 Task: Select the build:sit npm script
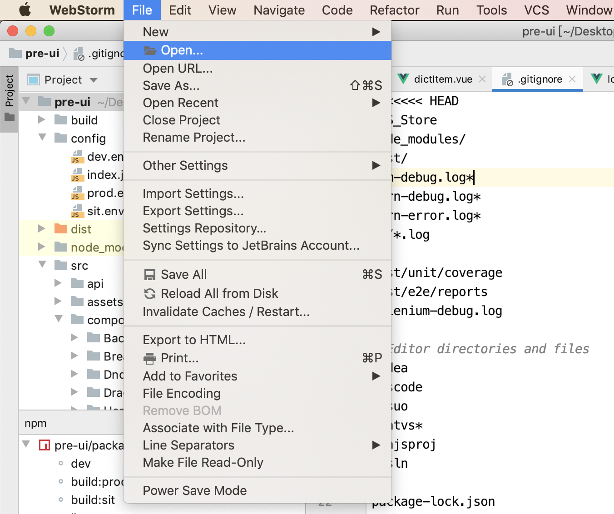(x=93, y=500)
